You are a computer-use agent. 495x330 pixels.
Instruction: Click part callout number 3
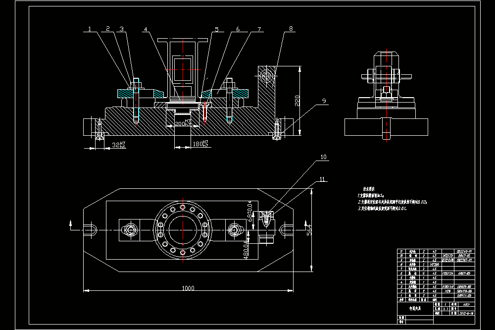pyautogui.click(x=122, y=29)
